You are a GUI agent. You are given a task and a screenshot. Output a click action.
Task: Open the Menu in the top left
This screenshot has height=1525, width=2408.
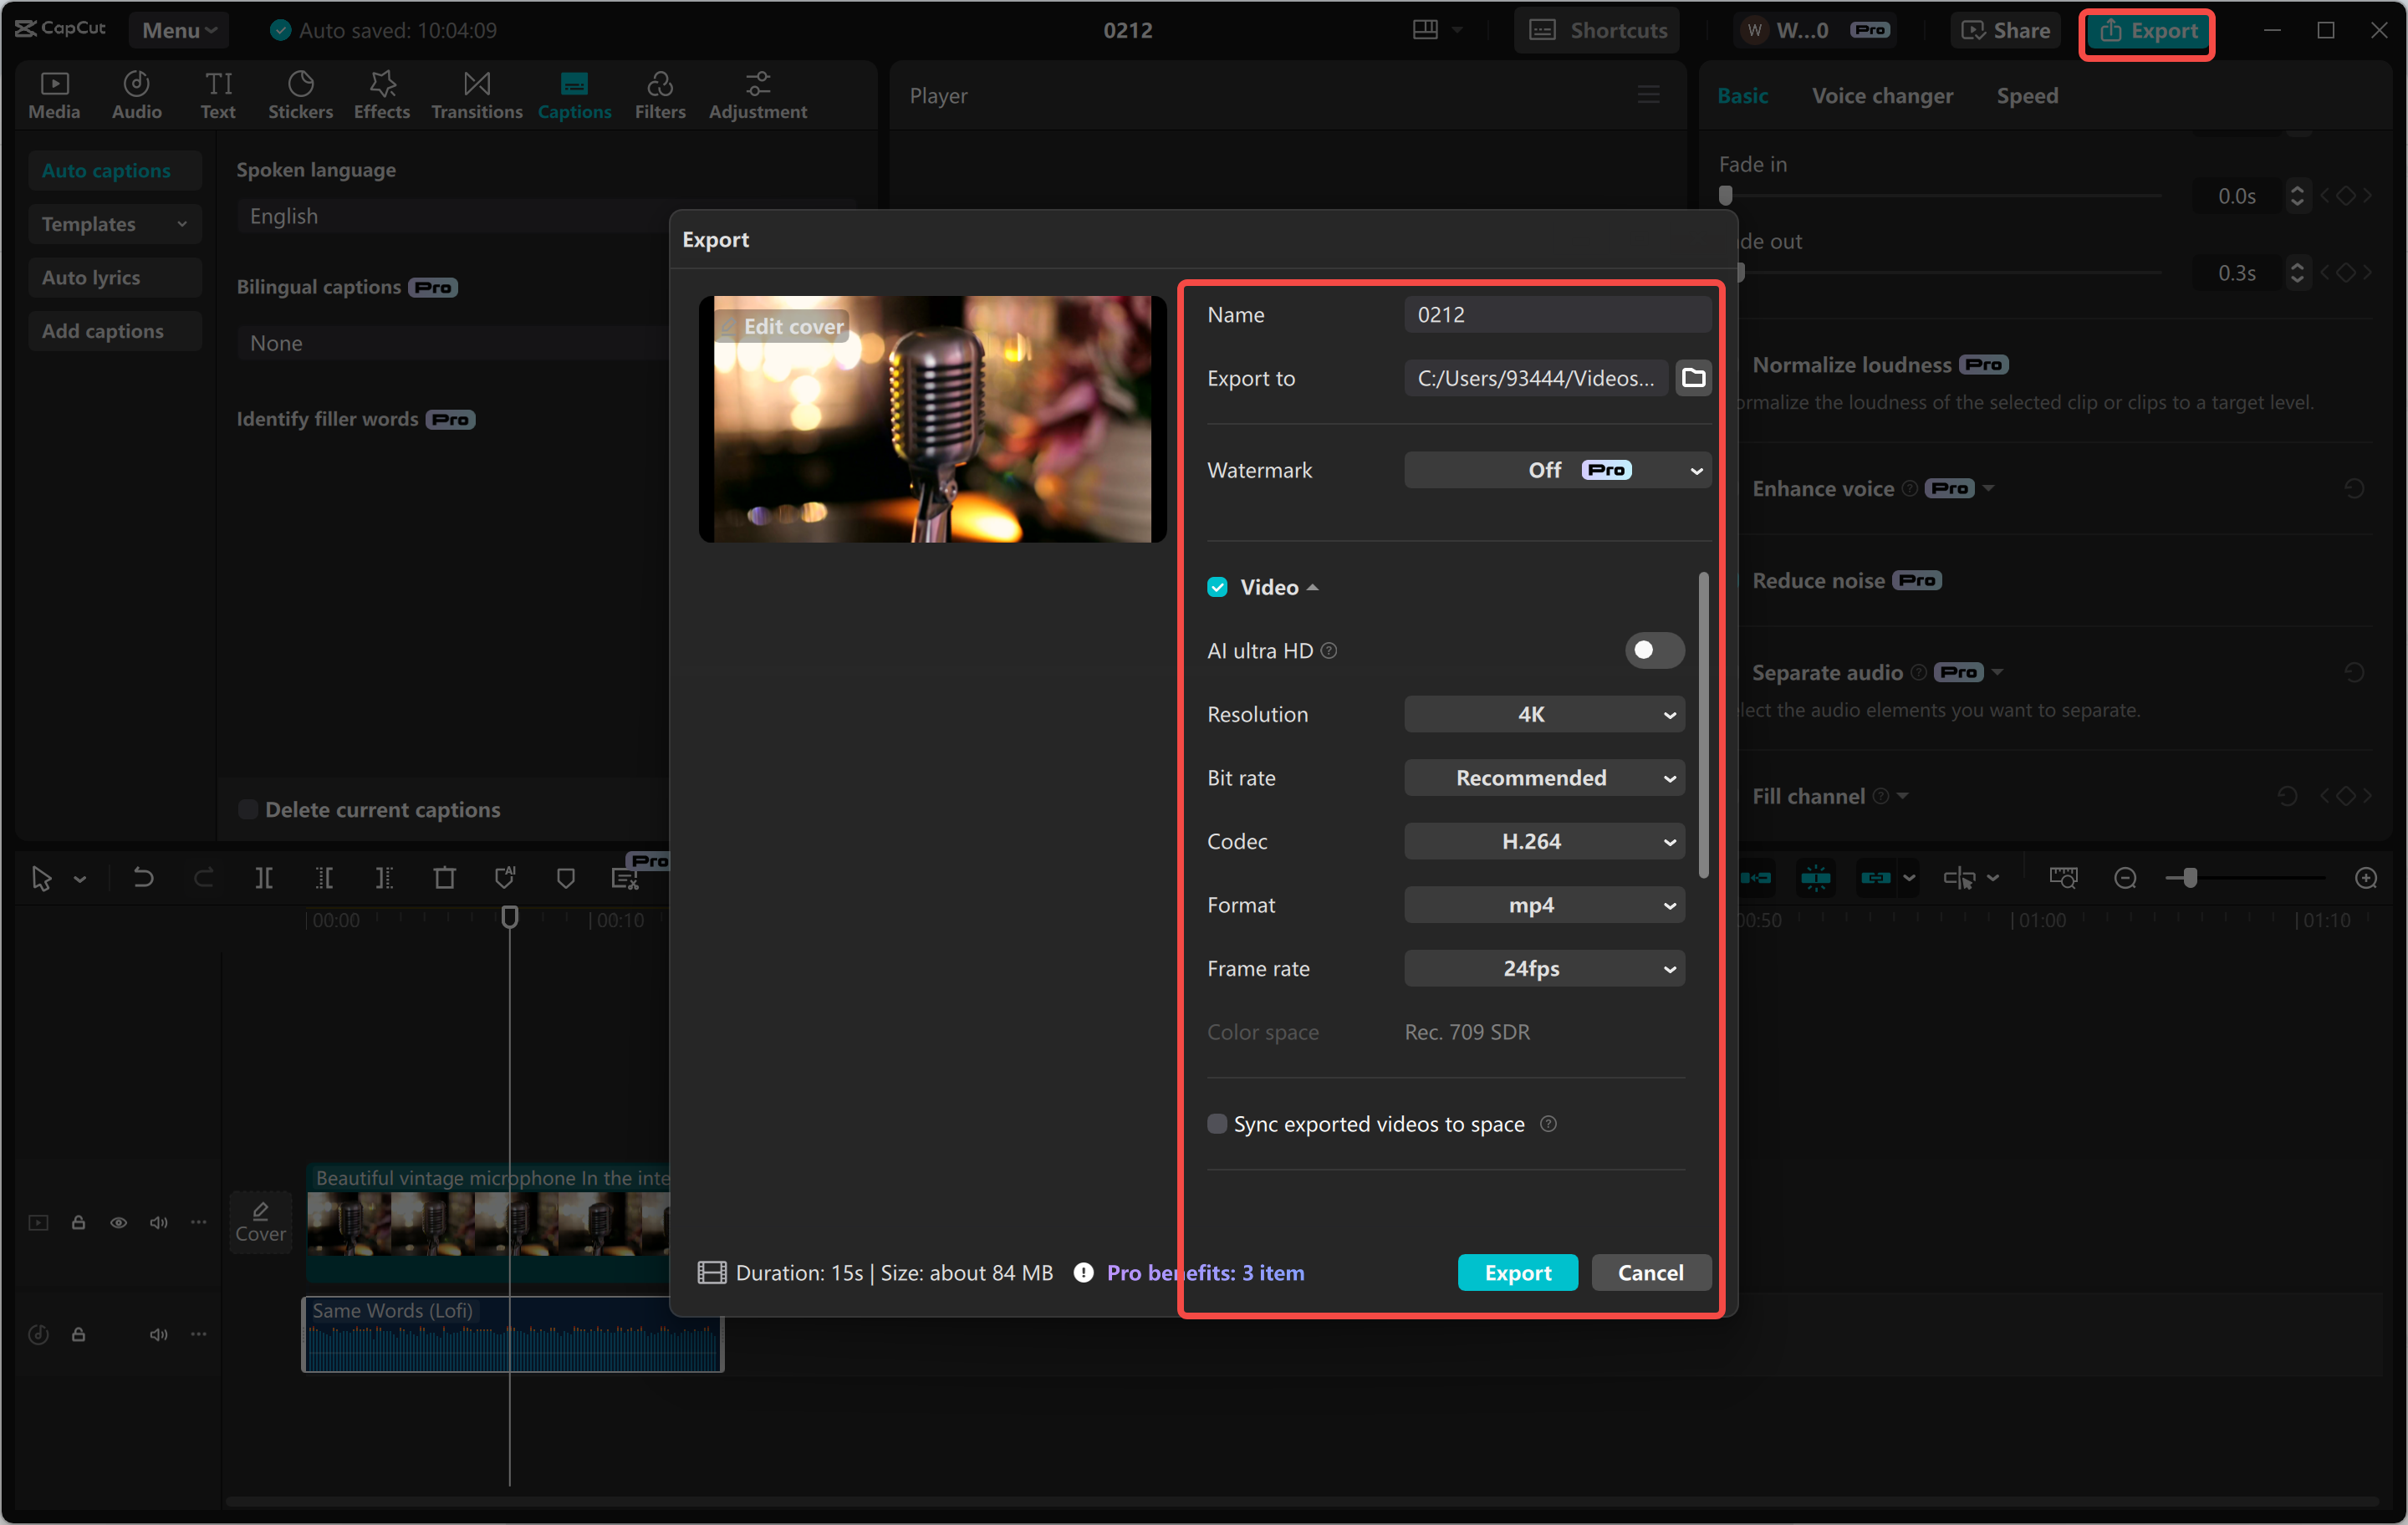coord(178,29)
